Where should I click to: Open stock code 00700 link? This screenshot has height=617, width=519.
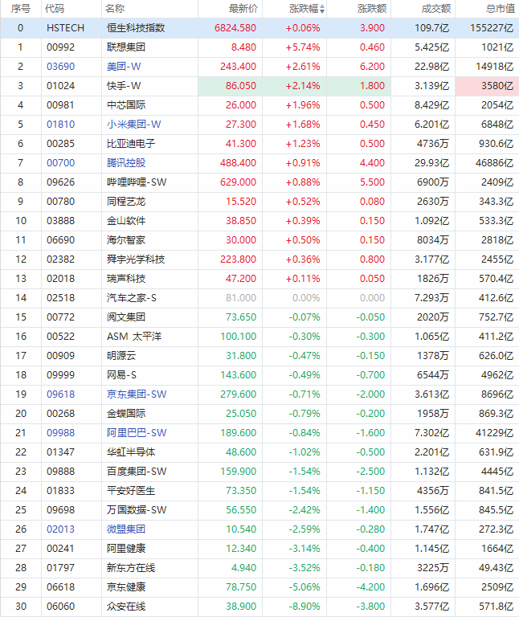click(x=60, y=163)
